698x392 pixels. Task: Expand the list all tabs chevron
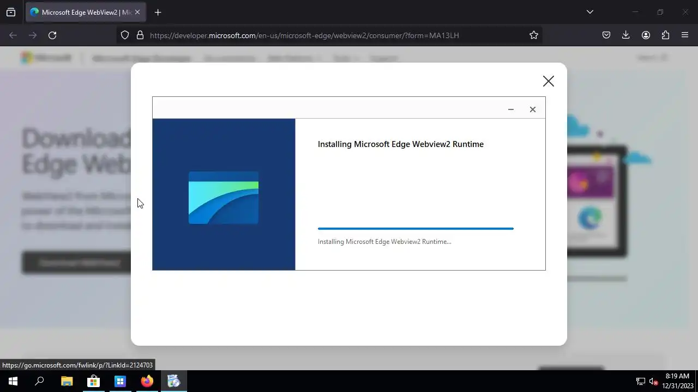point(589,12)
